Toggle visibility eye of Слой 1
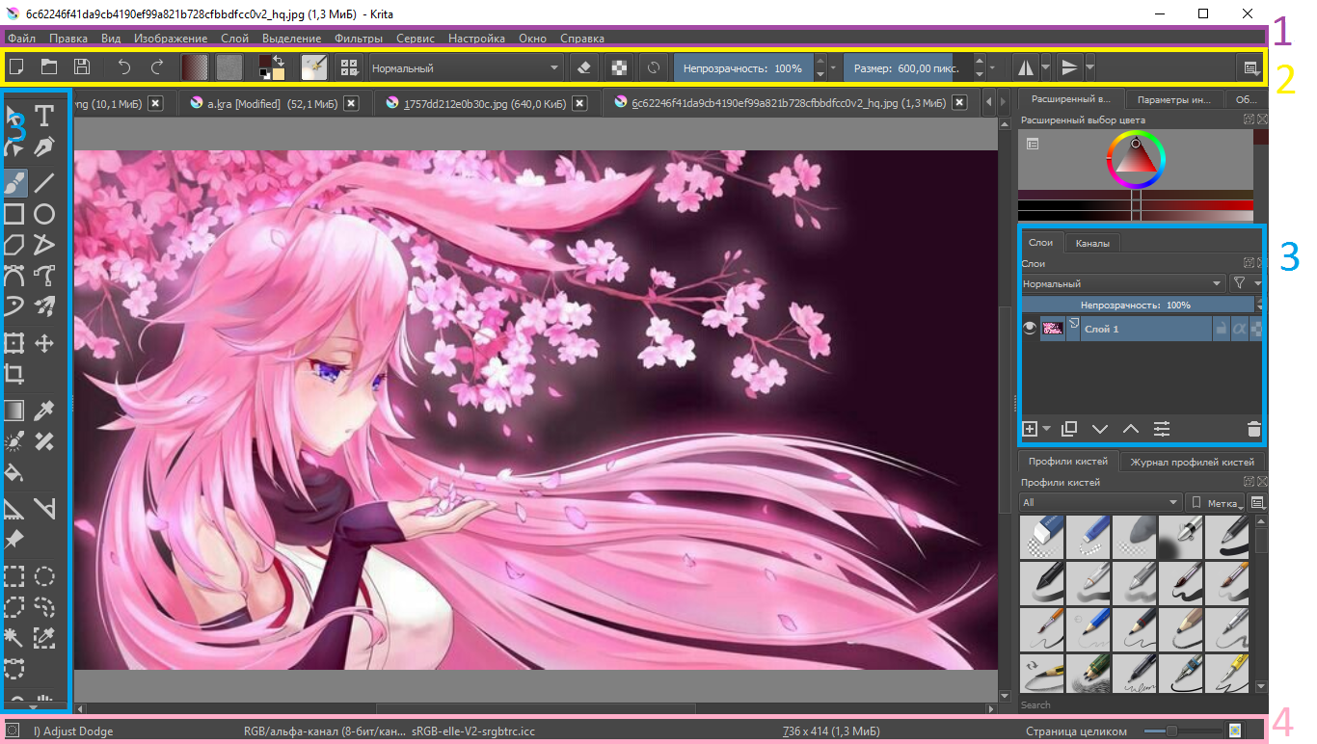Image resolution: width=1317 pixels, height=744 pixels. [x=1030, y=329]
